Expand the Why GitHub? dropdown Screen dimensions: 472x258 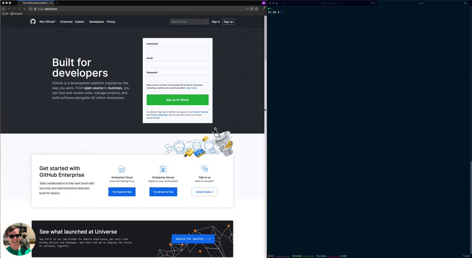point(48,21)
